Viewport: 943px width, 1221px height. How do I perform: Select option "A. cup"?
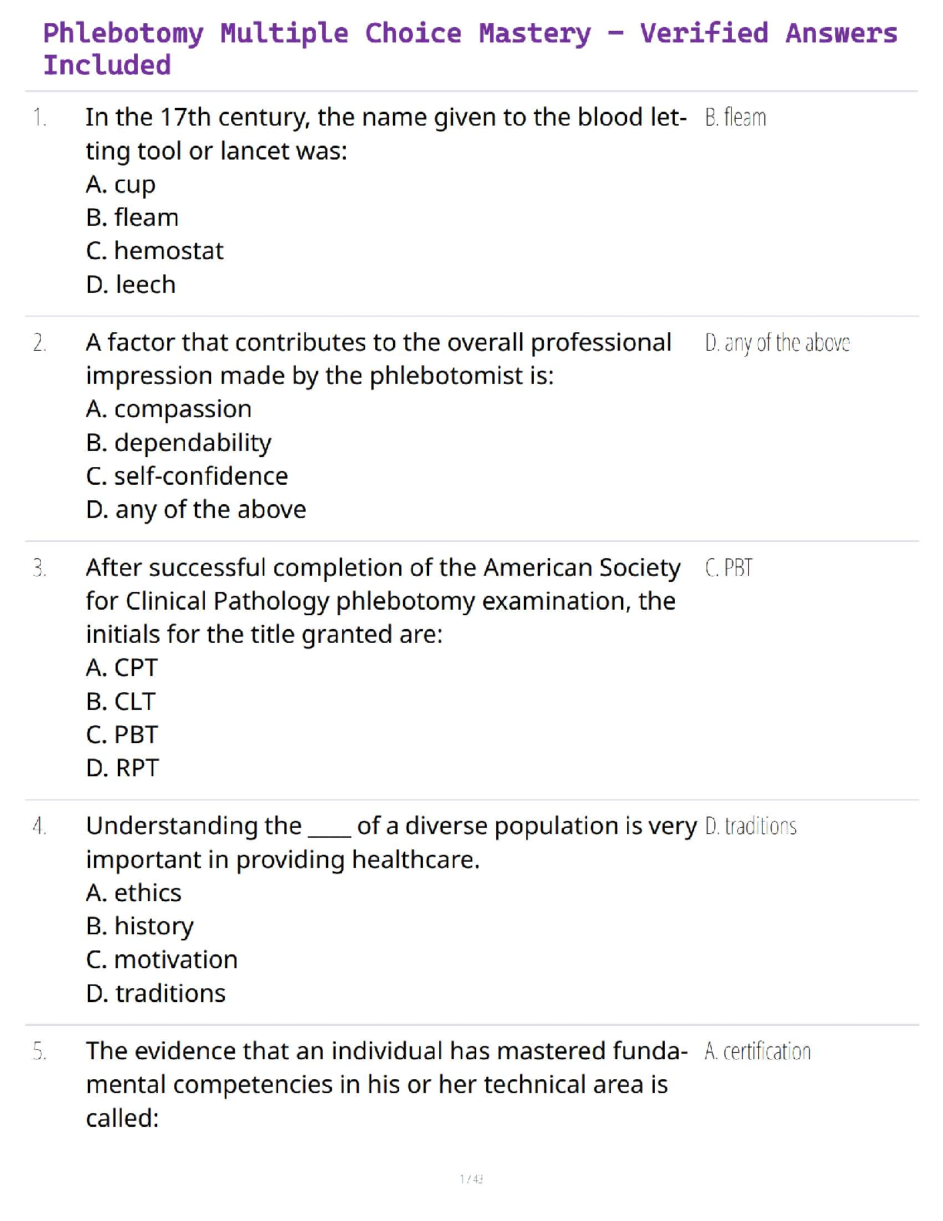(x=121, y=185)
